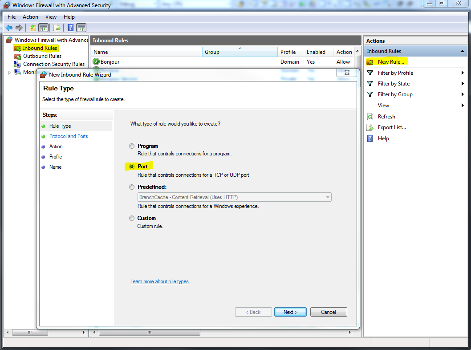The image size is (471, 350).
Task: Open the Learn more about rule types link
Action: point(159,281)
